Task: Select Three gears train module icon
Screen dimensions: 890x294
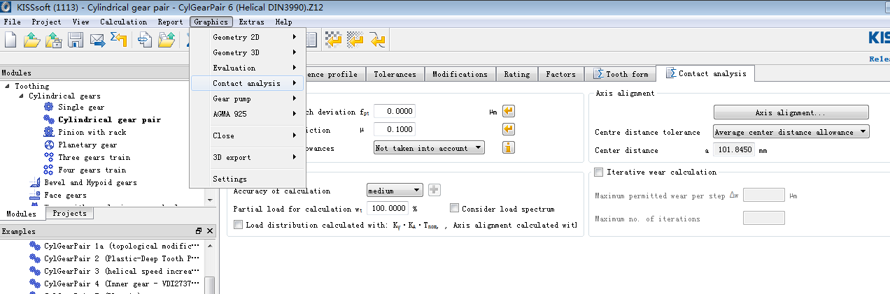Action: click(x=48, y=157)
